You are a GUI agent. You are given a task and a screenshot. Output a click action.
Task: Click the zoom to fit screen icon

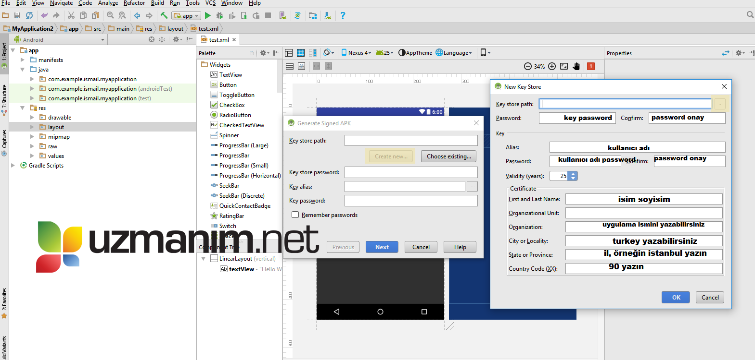[x=564, y=66]
